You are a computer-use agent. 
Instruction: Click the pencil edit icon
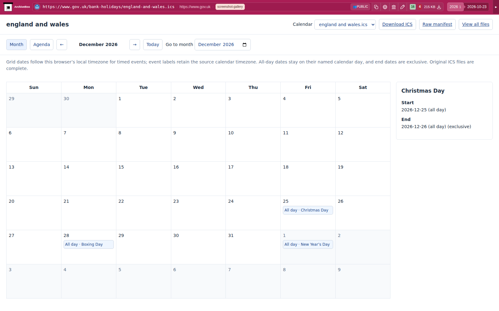403,7
